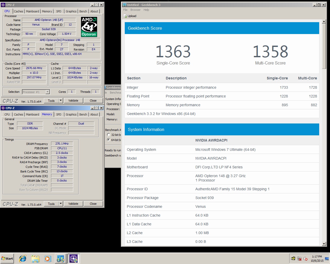Viewport: 330px width, 264px height.
Task: Click the yellow star tray icon
Action: 293,259
